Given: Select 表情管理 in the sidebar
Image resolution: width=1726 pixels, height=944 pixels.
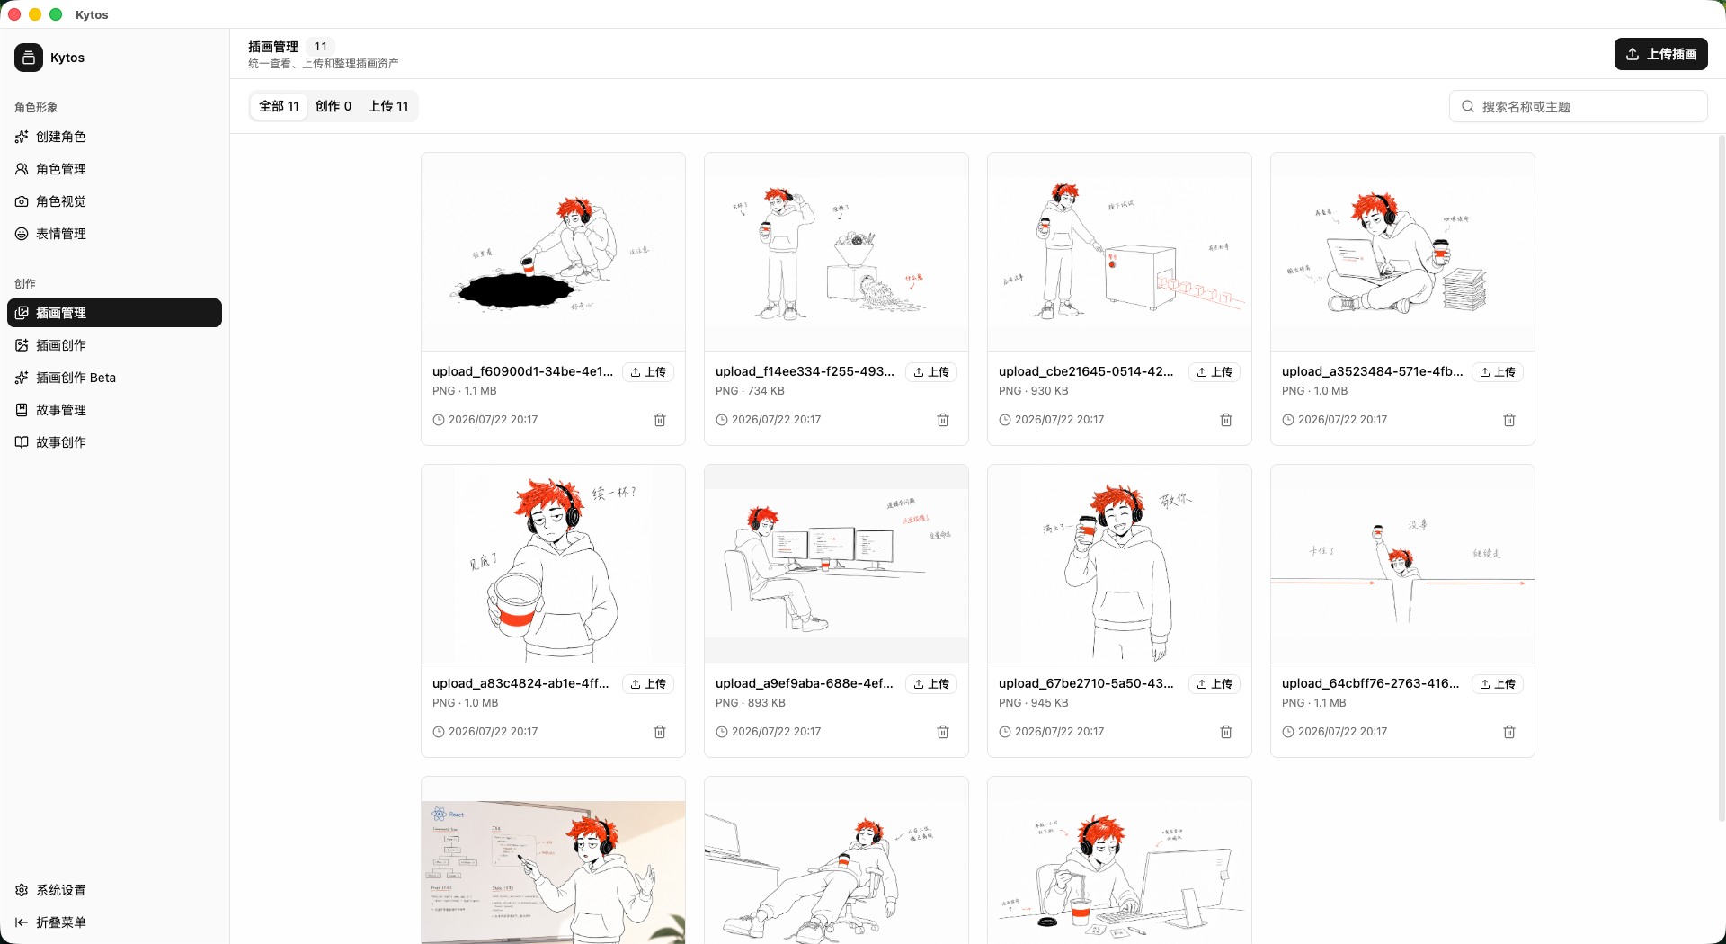Looking at the screenshot, I should point(114,234).
